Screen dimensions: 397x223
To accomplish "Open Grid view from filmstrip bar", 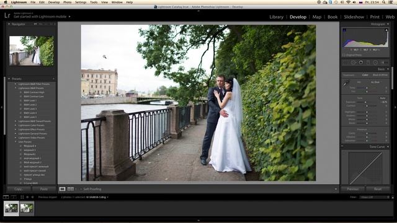I will [x=22, y=197].
